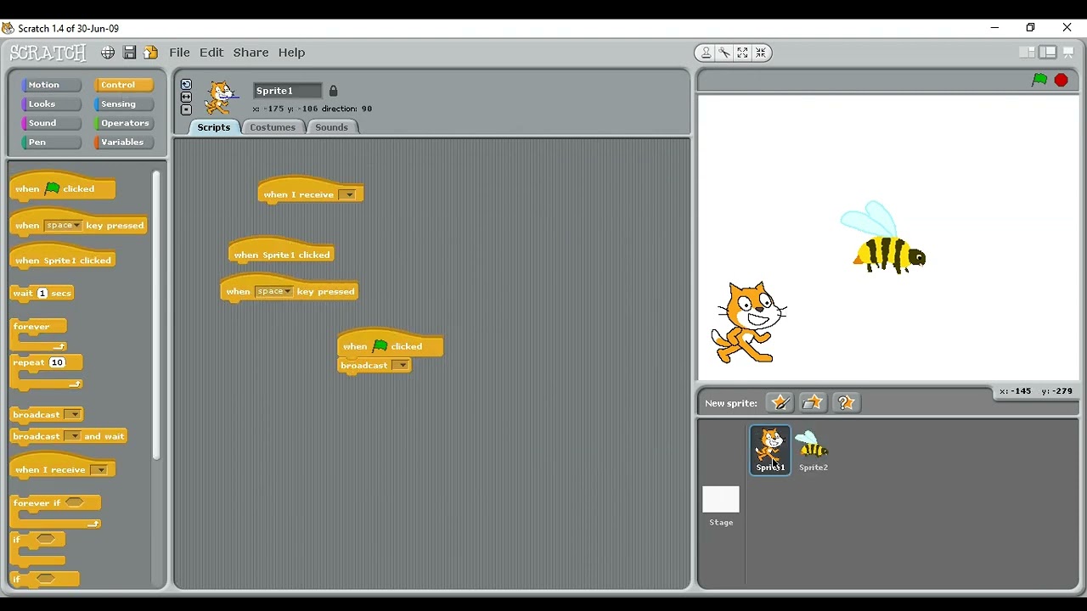Click the cat sprite on the stage
This screenshot has height=611, width=1087.
pos(749,322)
